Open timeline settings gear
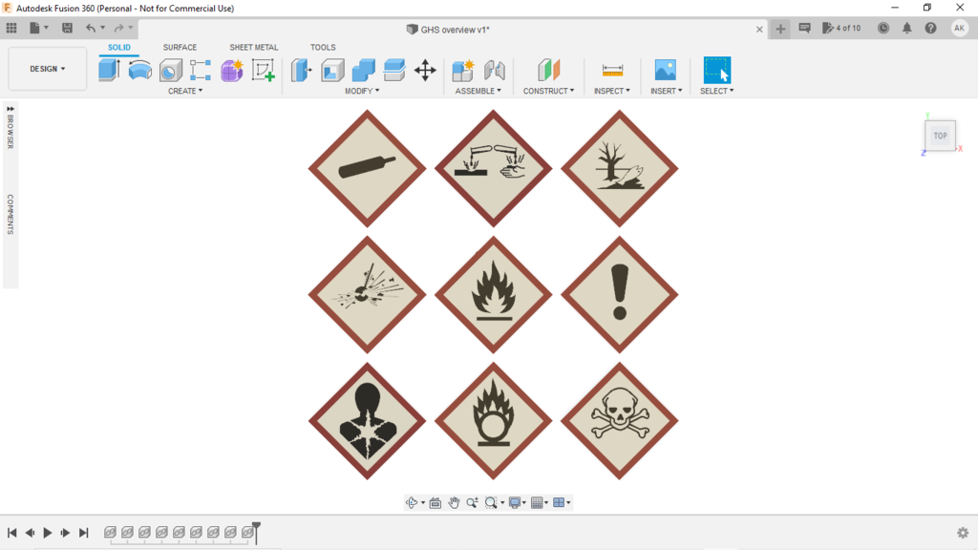This screenshot has height=550, width=978. pos(963,533)
